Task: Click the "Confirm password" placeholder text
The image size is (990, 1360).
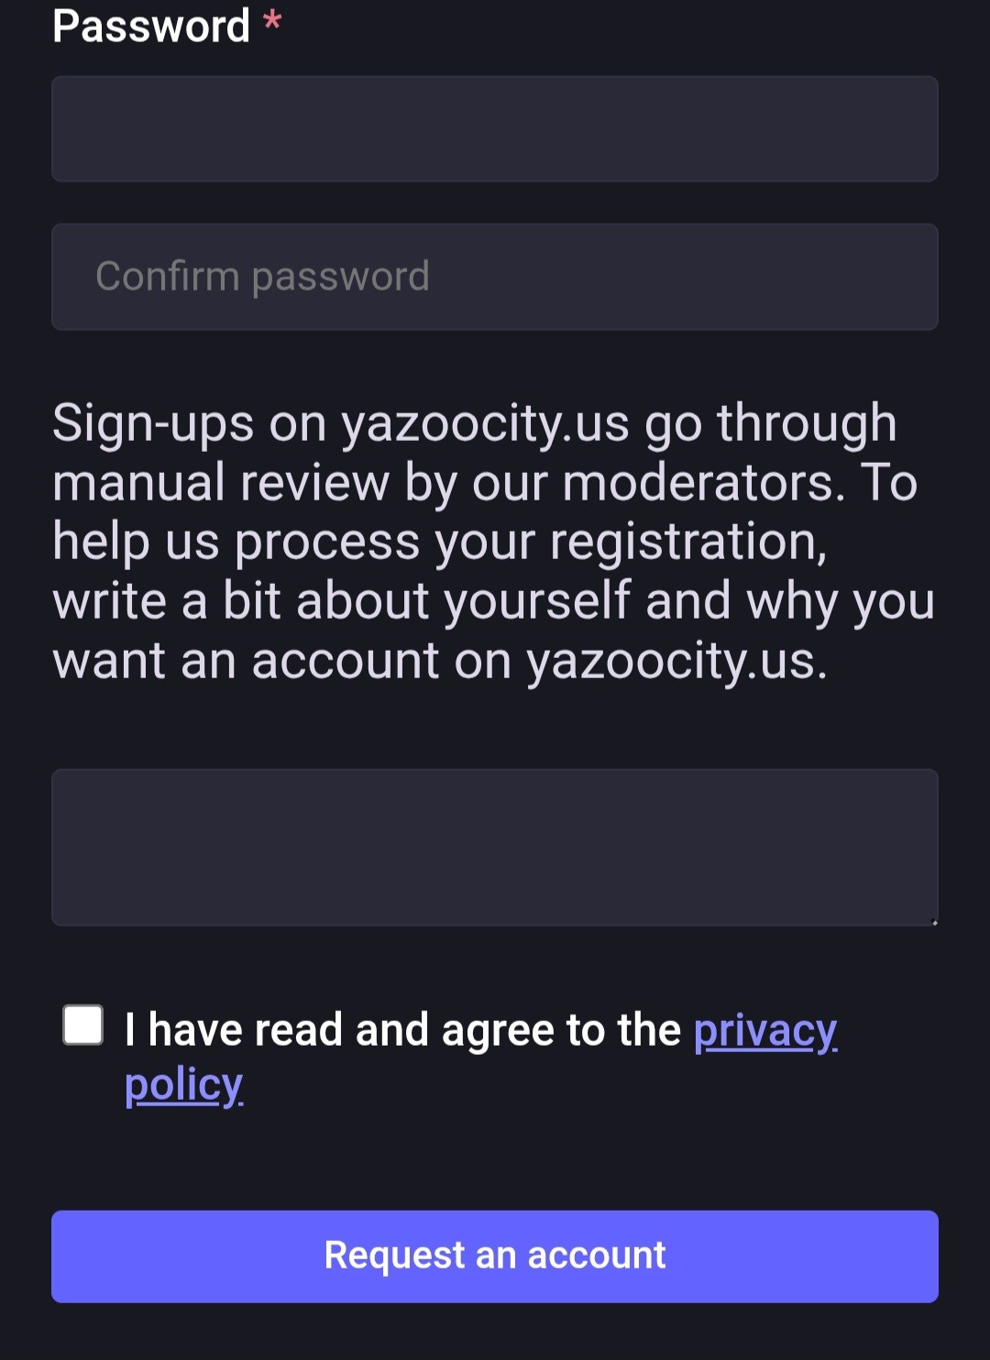Action: (262, 277)
